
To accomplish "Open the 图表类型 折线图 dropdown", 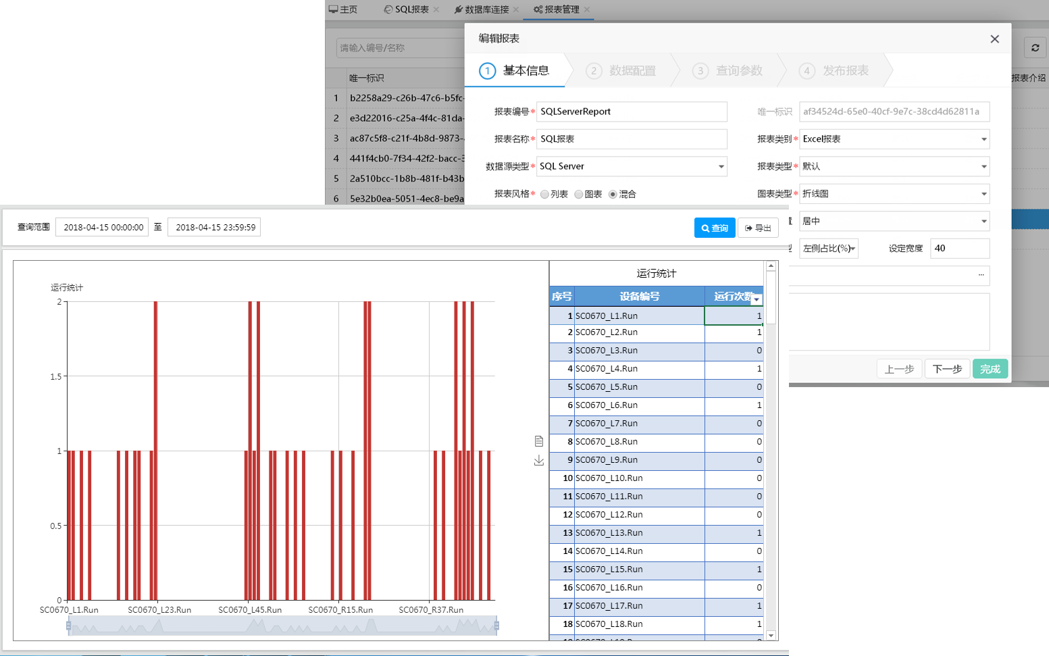I will tap(894, 194).
